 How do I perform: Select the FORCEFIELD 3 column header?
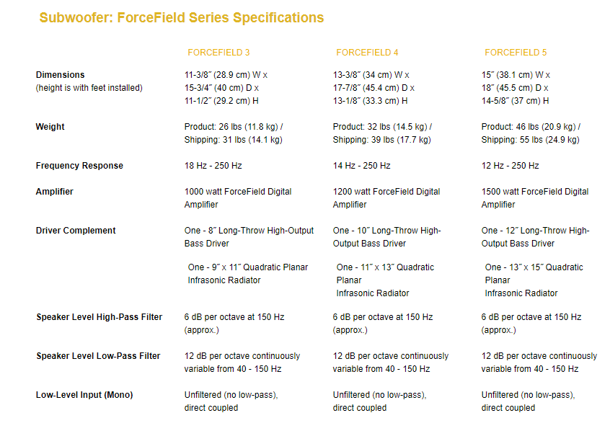[x=218, y=53]
